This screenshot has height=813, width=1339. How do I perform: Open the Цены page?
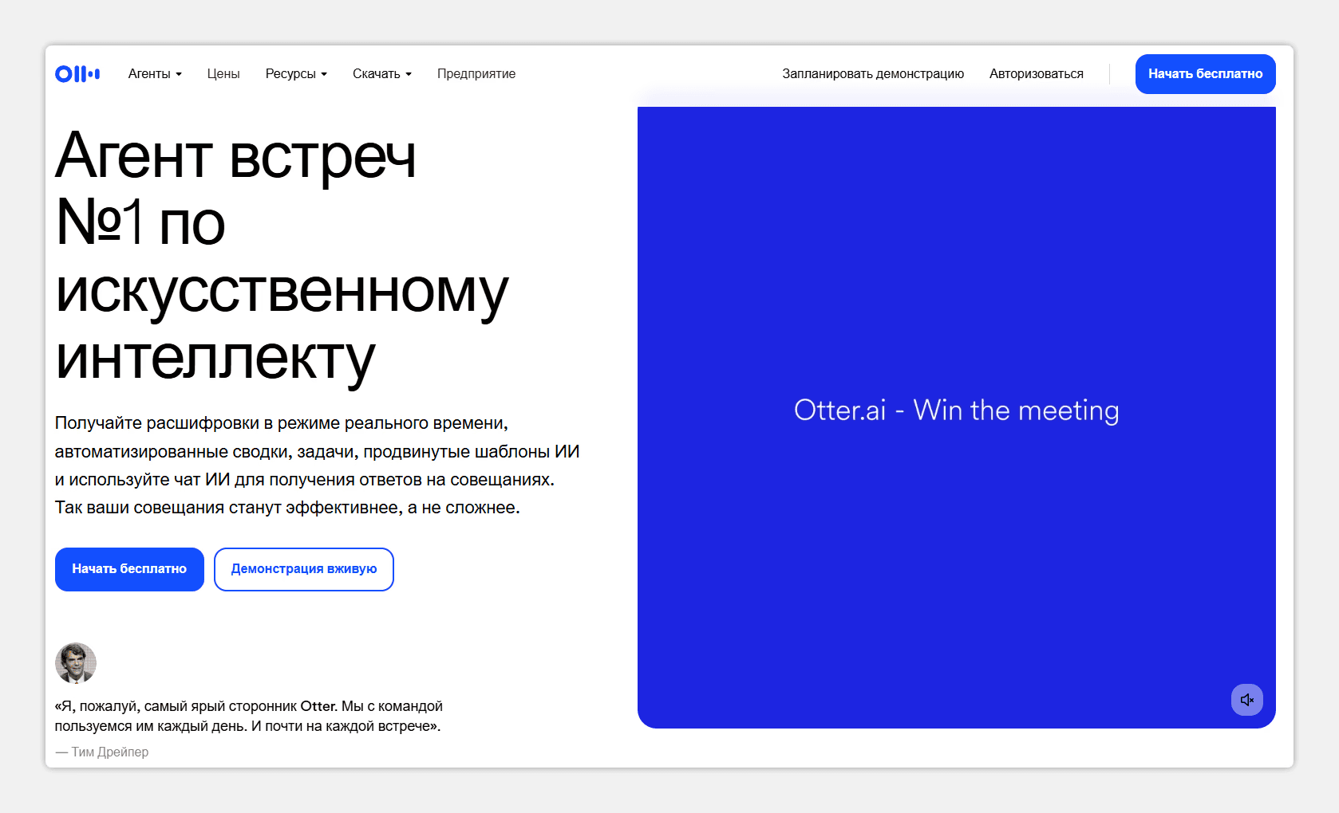tap(223, 74)
